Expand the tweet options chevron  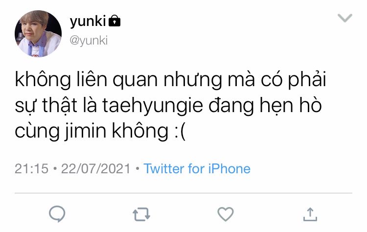coord(345,18)
